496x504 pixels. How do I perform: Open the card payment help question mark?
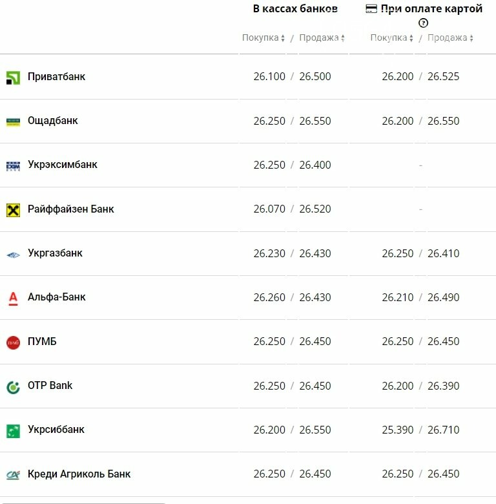pos(423,23)
